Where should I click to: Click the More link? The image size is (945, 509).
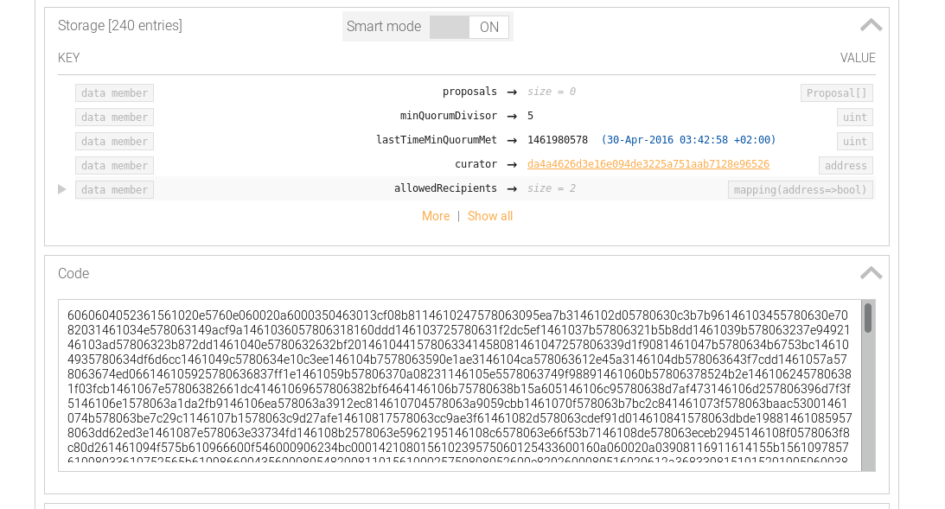click(436, 216)
